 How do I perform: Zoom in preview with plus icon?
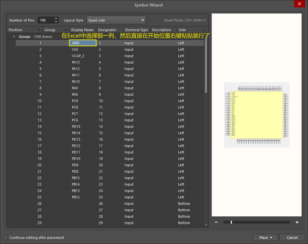tap(297, 222)
